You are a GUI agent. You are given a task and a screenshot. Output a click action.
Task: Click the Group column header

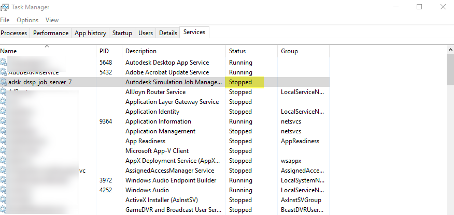click(289, 51)
